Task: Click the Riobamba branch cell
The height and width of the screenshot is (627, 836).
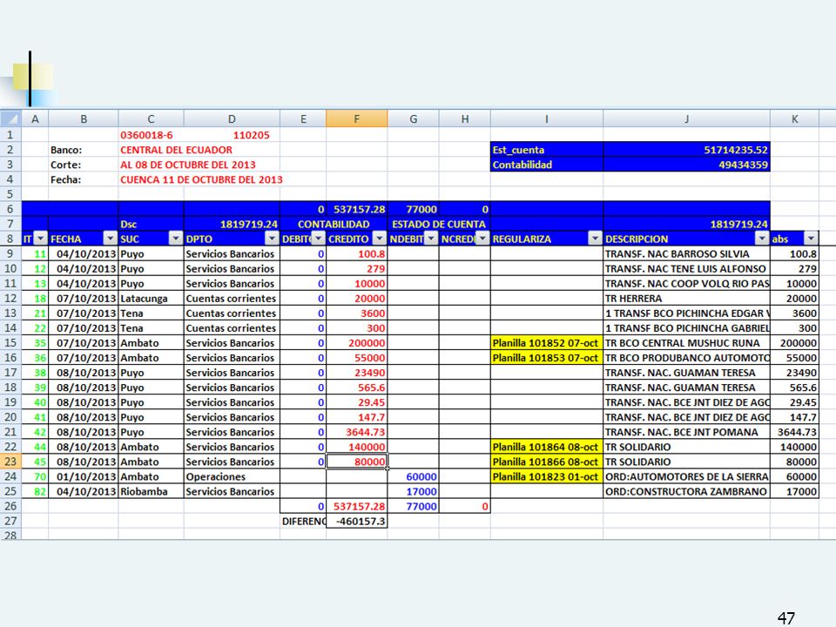Action: pyautogui.click(x=151, y=491)
